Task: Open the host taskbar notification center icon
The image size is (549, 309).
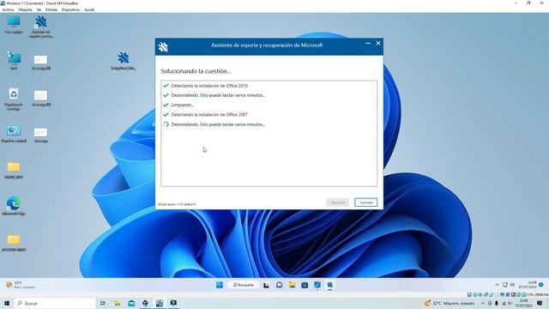Action: tap(540, 303)
